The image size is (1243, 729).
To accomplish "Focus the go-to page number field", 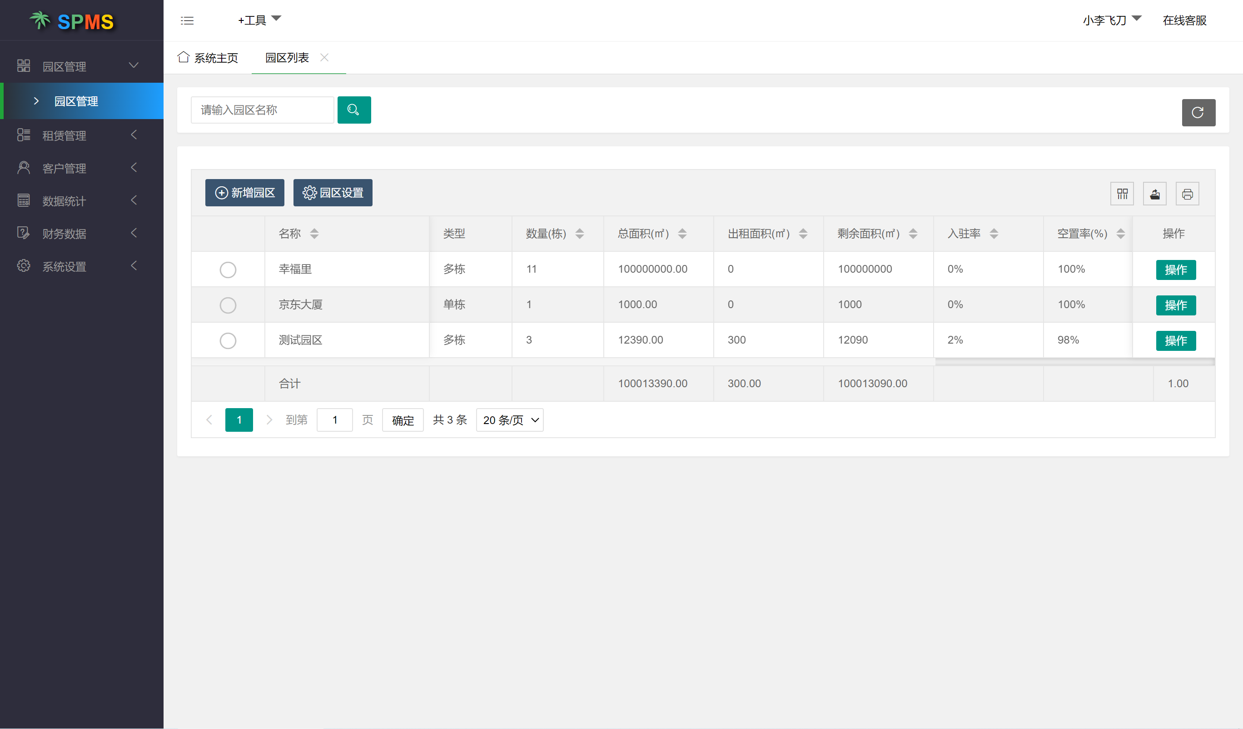I will 334,420.
